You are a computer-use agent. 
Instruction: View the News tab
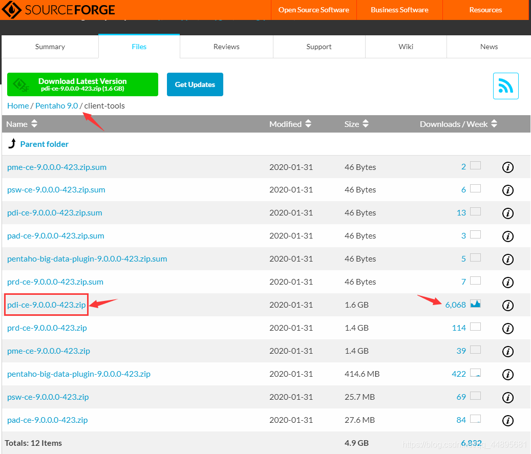[489, 47]
